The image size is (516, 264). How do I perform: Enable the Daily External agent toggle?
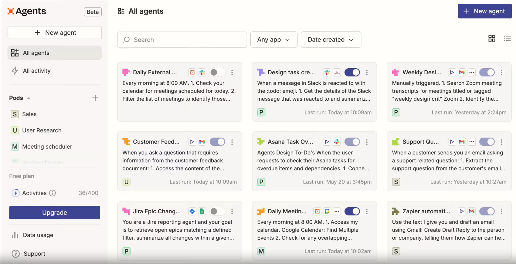tap(217, 72)
